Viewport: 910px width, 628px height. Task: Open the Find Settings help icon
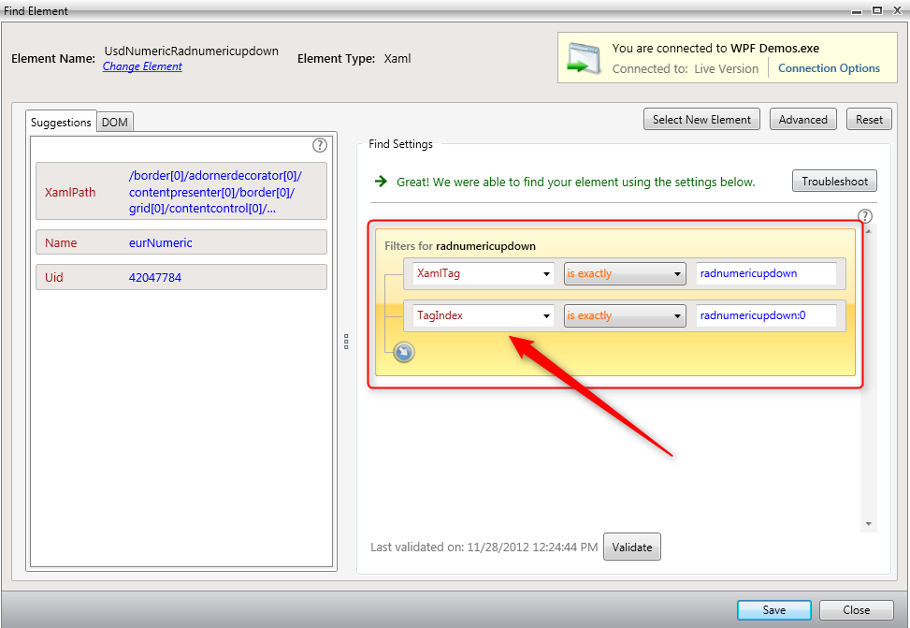click(865, 216)
